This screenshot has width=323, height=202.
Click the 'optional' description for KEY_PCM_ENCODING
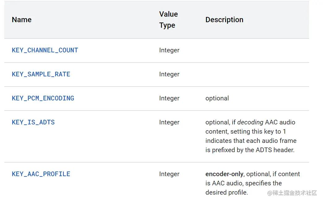pos(217,98)
